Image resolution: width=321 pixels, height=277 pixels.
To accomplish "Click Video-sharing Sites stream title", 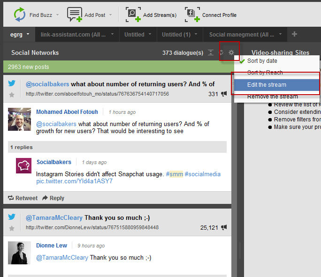I will click(280, 52).
